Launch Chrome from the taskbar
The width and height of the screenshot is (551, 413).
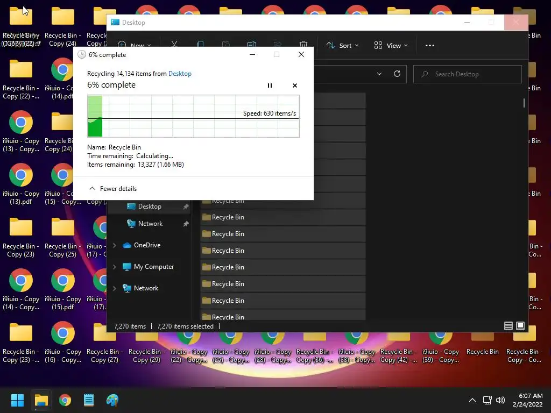tap(65, 400)
